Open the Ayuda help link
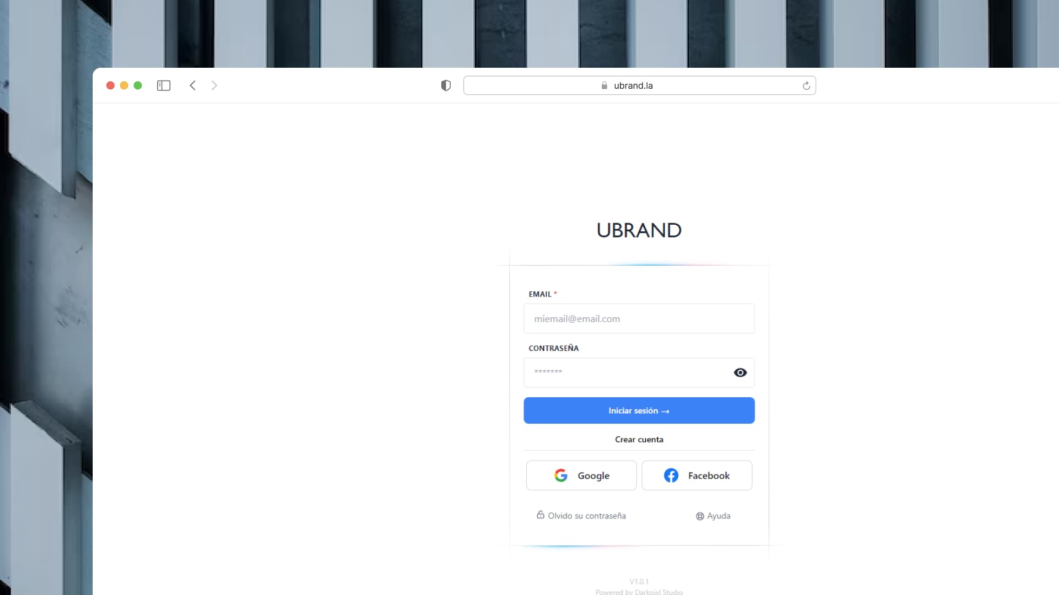 pyautogui.click(x=713, y=516)
